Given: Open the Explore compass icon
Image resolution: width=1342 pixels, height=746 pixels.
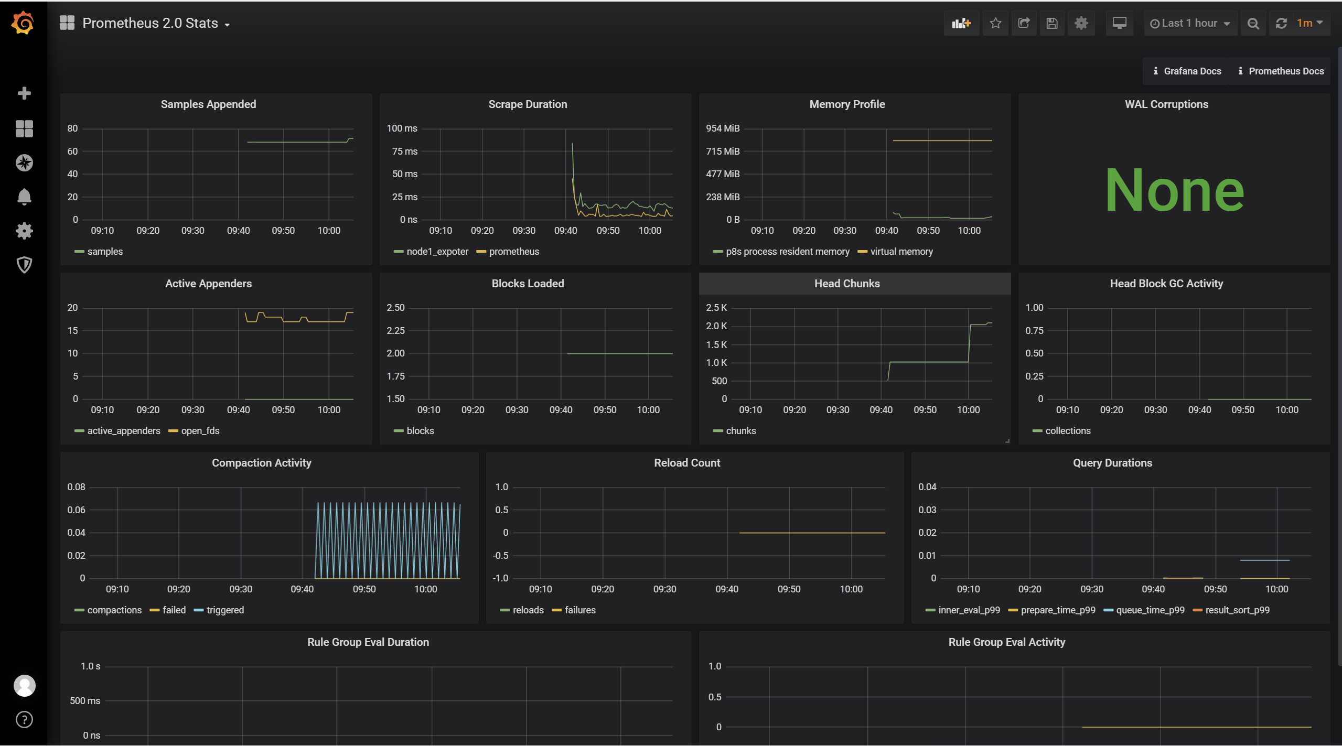Looking at the screenshot, I should [24, 163].
